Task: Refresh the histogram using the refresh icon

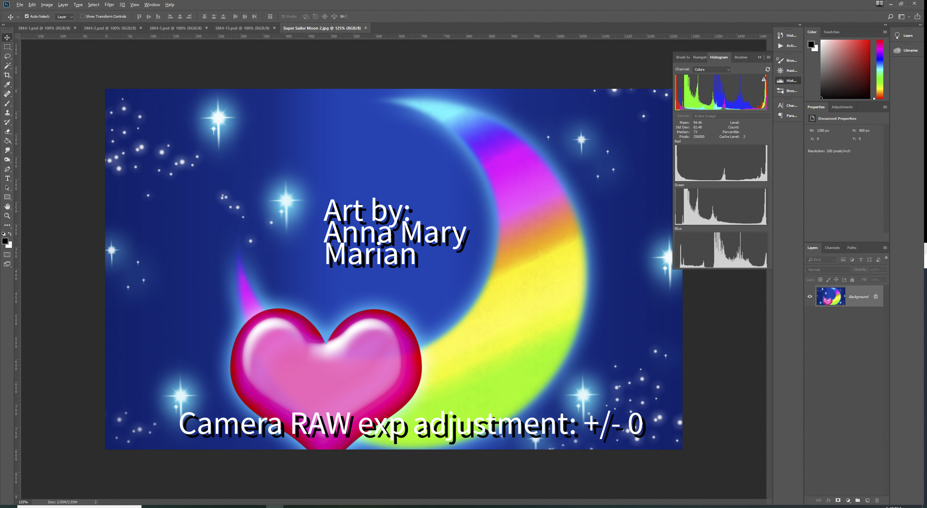Action: tap(768, 69)
